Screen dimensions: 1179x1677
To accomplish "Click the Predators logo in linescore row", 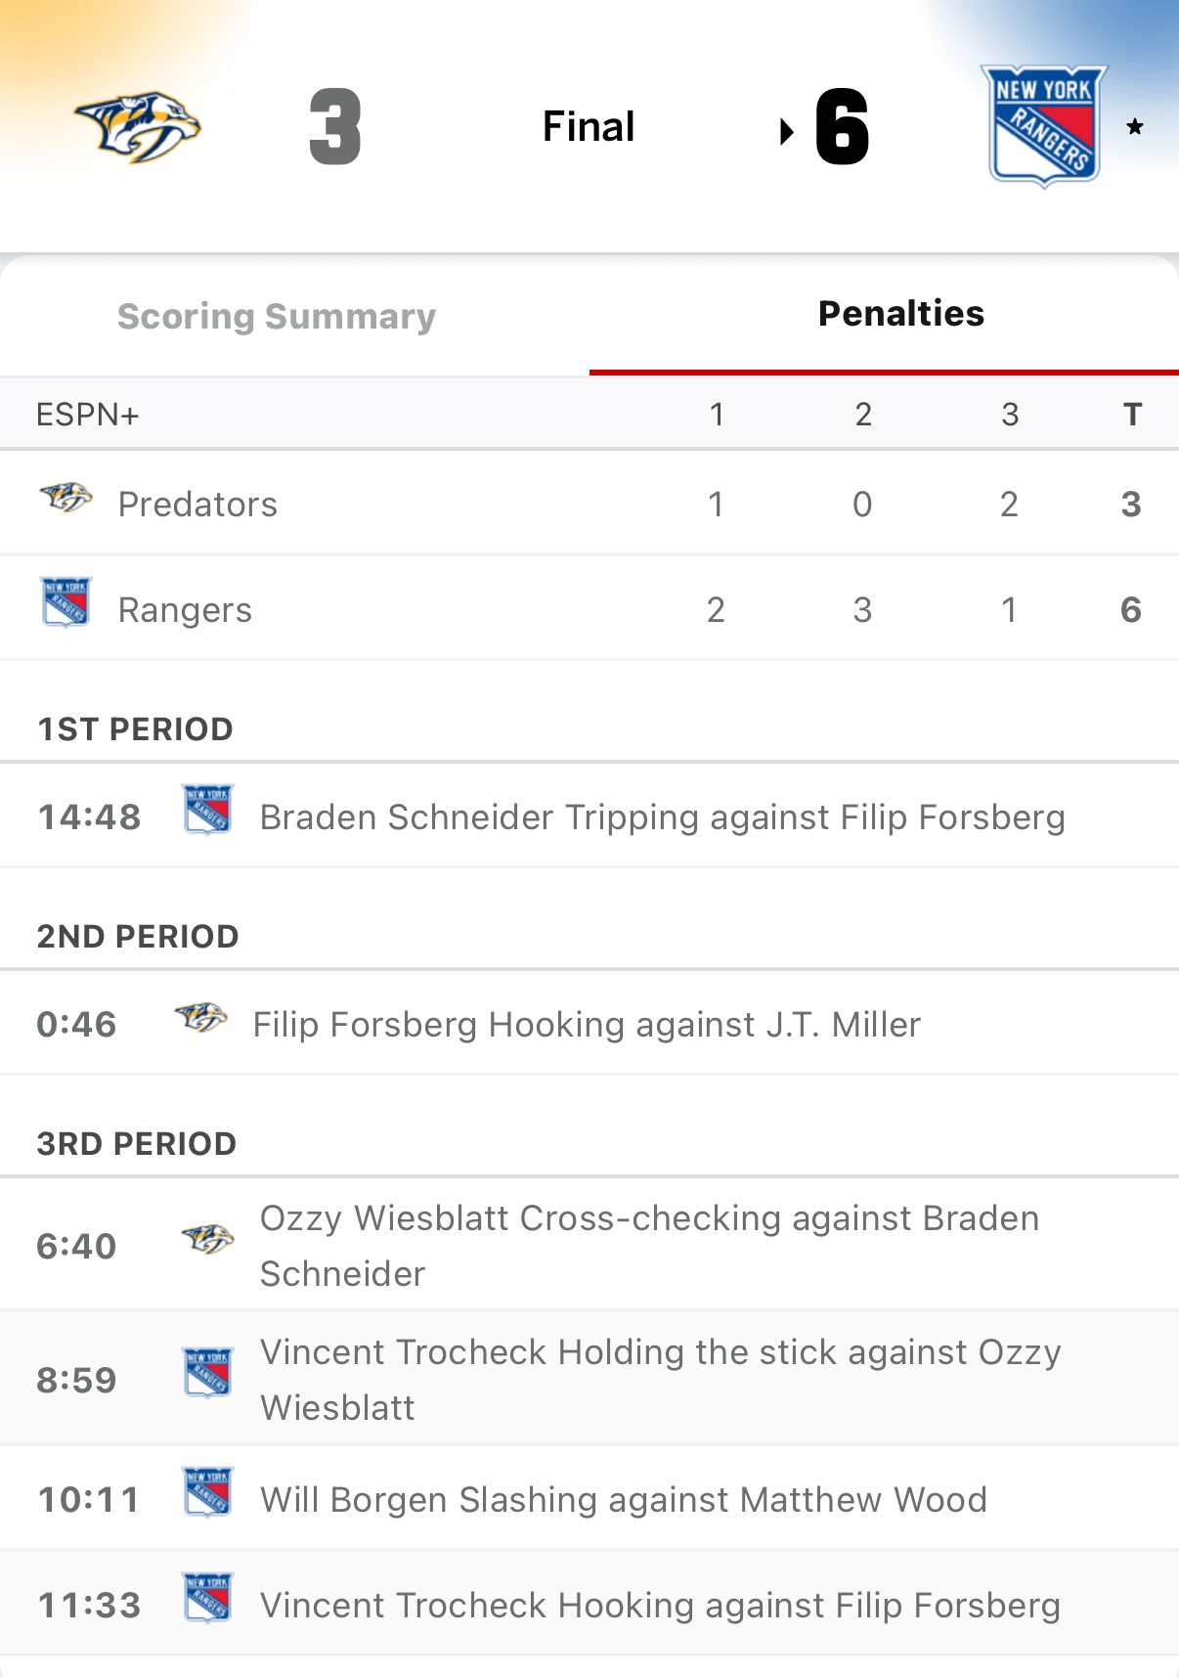I will pyautogui.click(x=65, y=499).
